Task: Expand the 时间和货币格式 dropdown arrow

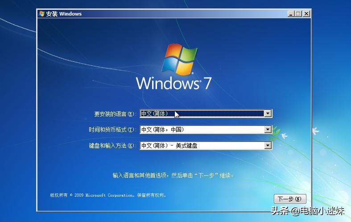Action: pos(268,129)
